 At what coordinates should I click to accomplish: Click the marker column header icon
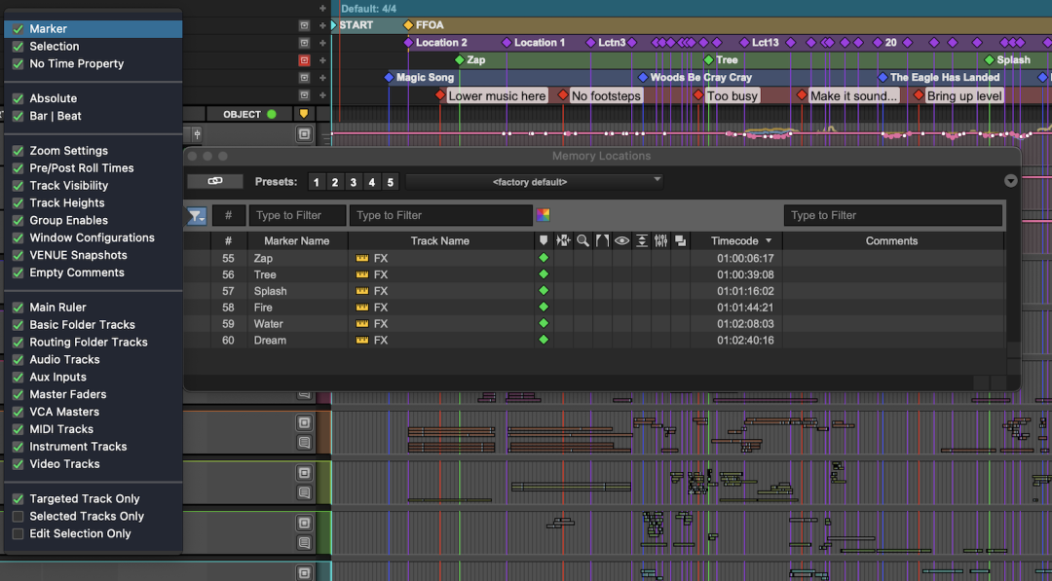click(544, 240)
